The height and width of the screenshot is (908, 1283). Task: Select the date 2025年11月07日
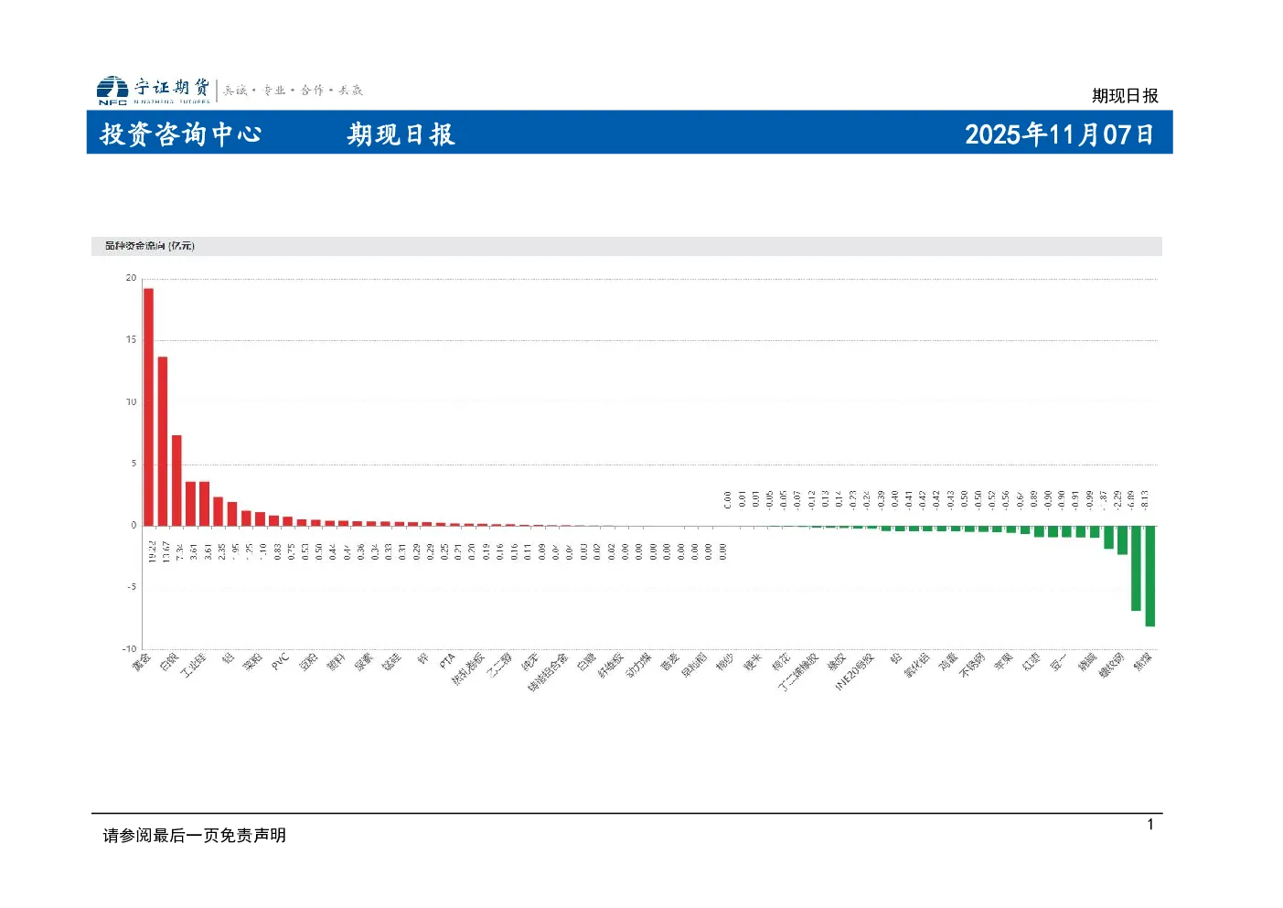(x=1059, y=134)
